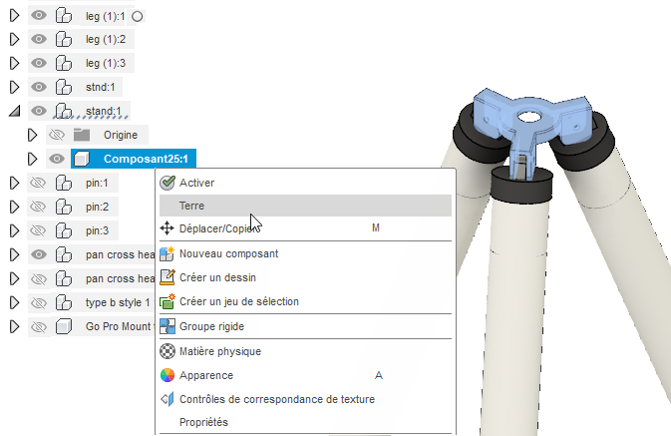Choose Créer un dessin in the context menu
This screenshot has width=671, height=436.
click(305, 278)
